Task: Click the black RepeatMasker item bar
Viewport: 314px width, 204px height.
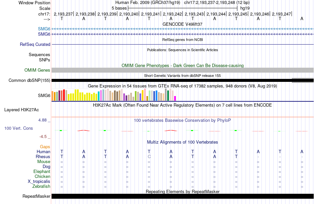Action: pyautogui.click(x=182, y=196)
